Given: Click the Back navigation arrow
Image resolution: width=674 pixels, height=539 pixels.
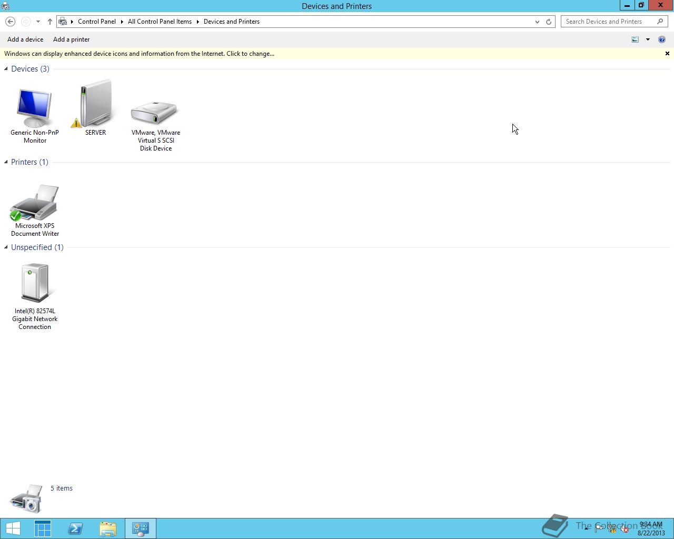Looking at the screenshot, I should pos(11,22).
